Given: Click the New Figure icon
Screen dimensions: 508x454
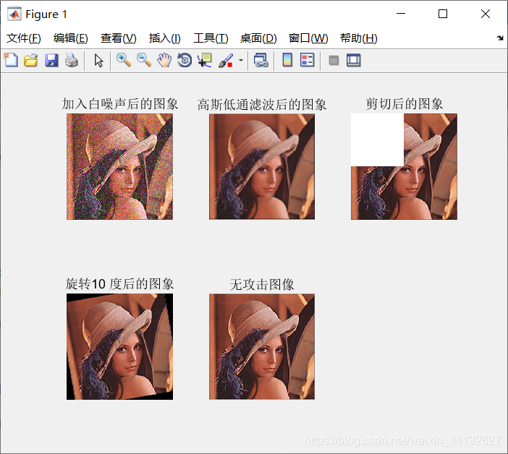Looking at the screenshot, I should pos(11,60).
